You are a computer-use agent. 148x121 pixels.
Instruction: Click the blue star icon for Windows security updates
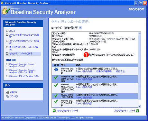[56, 70]
